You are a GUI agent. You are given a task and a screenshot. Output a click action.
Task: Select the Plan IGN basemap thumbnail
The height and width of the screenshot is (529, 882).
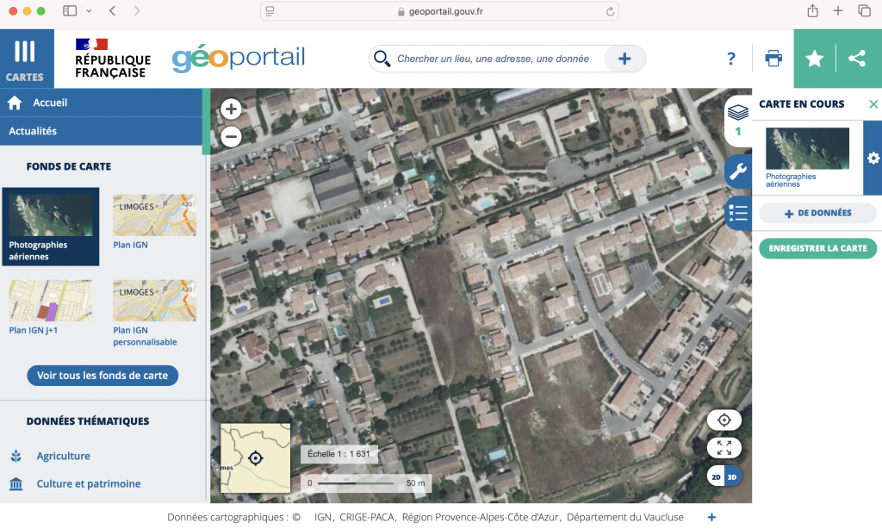pos(155,215)
